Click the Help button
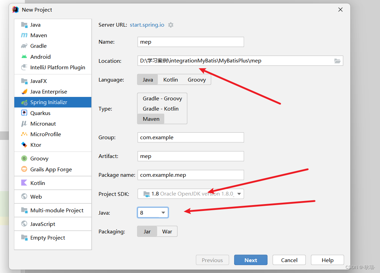Image resolution: width=380 pixels, height=273 pixels. (x=328, y=260)
